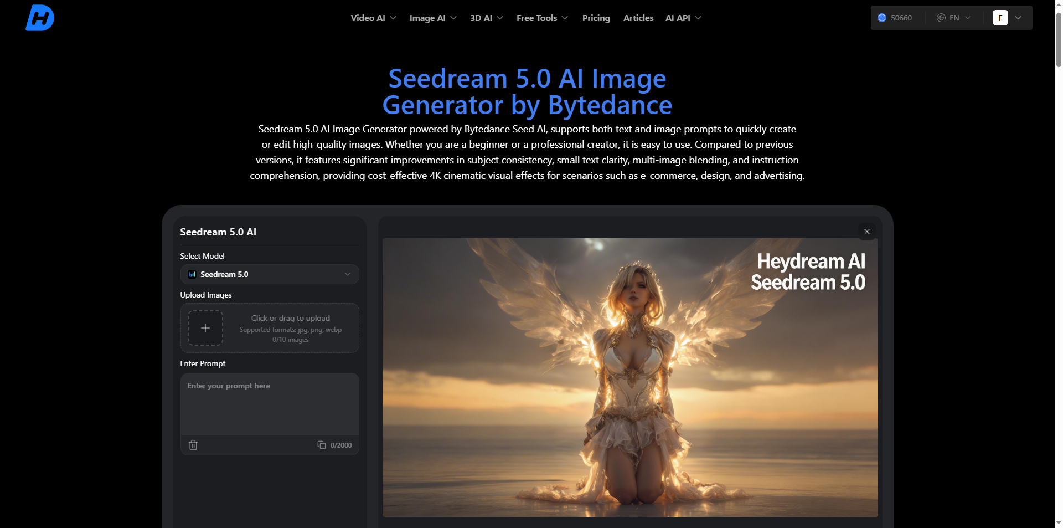Click the plus icon to upload image
Image resolution: width=1063 pixels, height=528 pixels.
[x=205, y=328]
